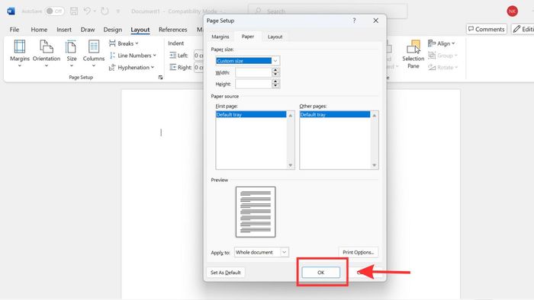Viewport: 534px width, 300px height.
Task: Decrease the Height using down stepper arrow
Action: coord(275,86)
